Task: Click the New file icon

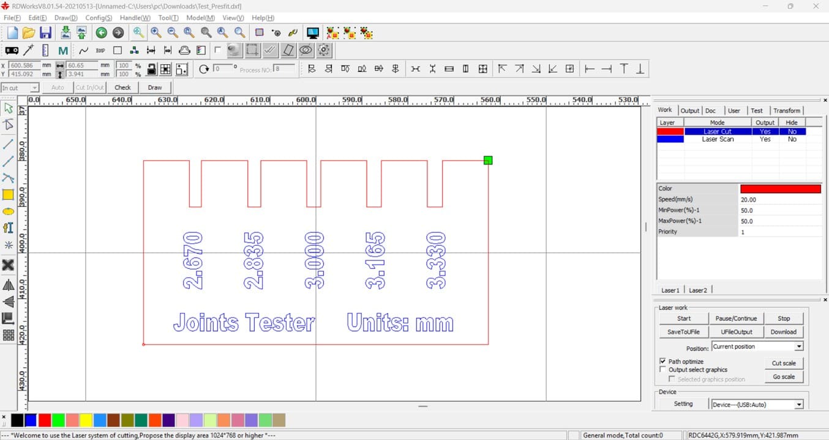Action: click(x=12, y=33)
